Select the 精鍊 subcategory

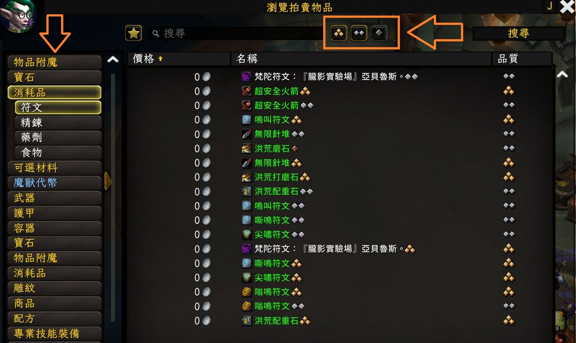pos(58,122)
